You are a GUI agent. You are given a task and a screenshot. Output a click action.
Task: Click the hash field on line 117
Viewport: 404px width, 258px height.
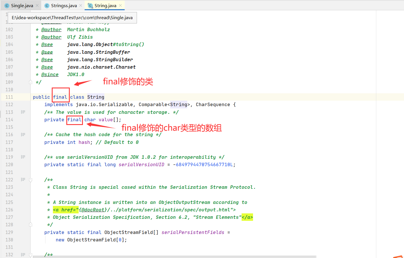84,142
